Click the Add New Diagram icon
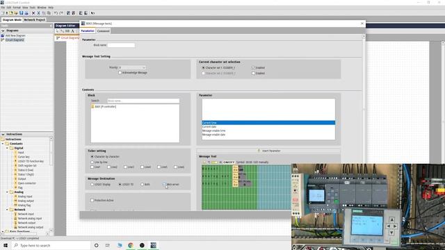 click(x=3, y=35)
